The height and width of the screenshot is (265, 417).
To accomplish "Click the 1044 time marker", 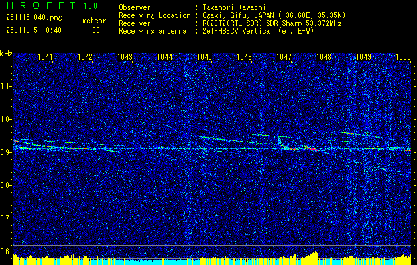I will coord(164,56).
